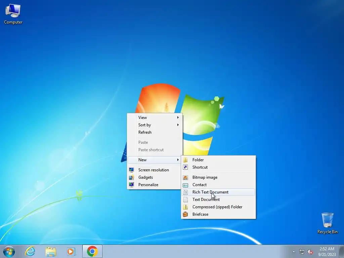Click the Personalize menu icon
Viewport: 344px width, 258px height.
(x=131, y=184)
